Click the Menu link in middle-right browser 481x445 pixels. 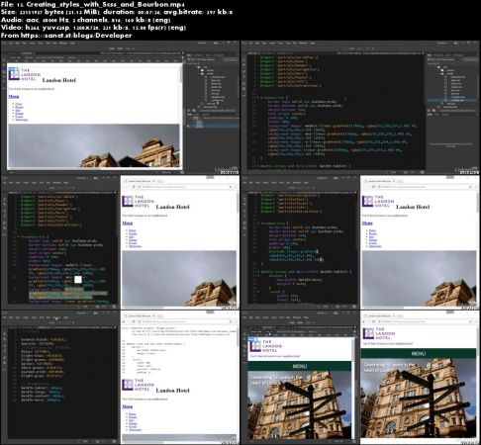click(367, 223)
